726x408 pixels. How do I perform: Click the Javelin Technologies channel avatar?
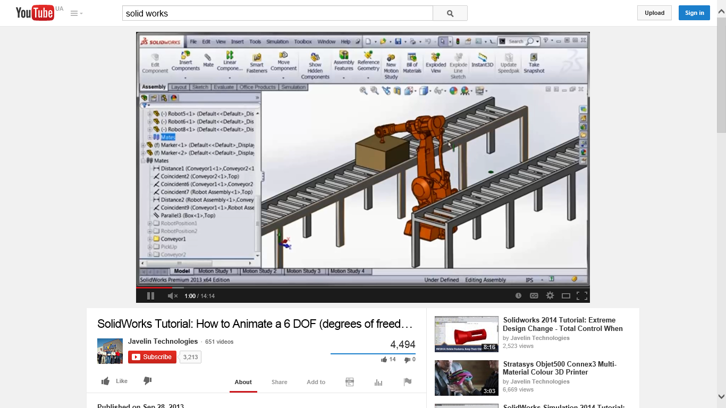pos(110,351)
